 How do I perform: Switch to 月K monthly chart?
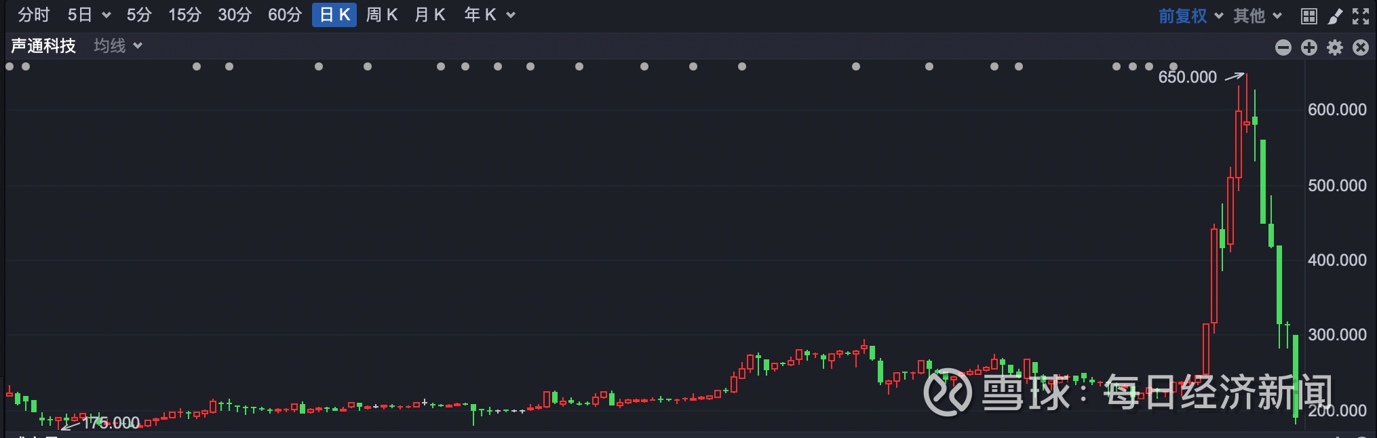coord(430,15)
